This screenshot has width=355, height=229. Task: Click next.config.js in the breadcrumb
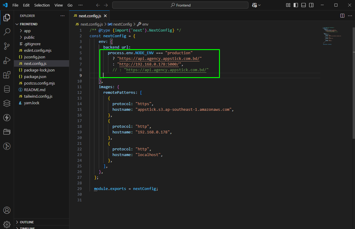[89, 24]
